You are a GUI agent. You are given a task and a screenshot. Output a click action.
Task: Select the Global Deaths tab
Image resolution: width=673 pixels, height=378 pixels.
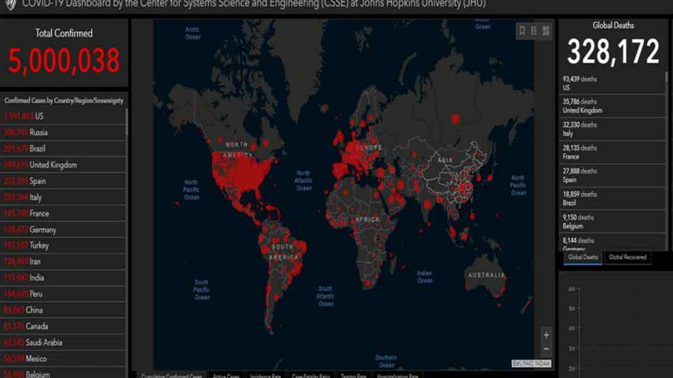(583, 257)
